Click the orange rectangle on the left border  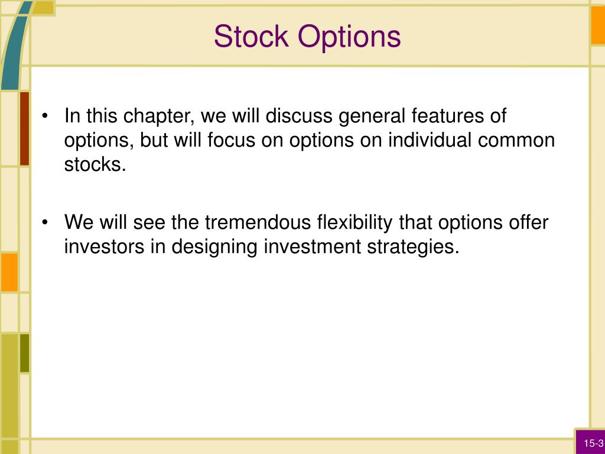(x=9, y=272)
